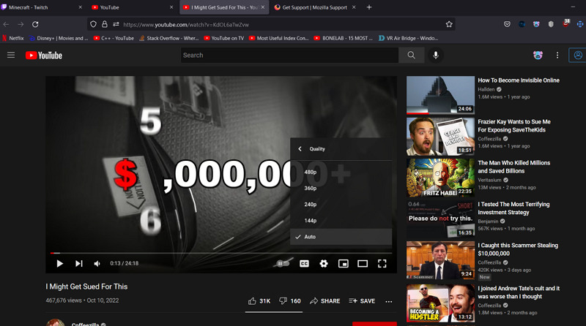Like the video with thumbs up

tap(259, 300)
